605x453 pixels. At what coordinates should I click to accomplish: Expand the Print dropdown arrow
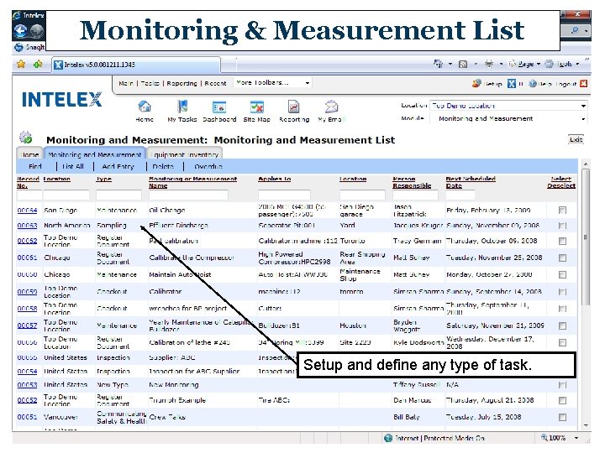pos(501,64)
